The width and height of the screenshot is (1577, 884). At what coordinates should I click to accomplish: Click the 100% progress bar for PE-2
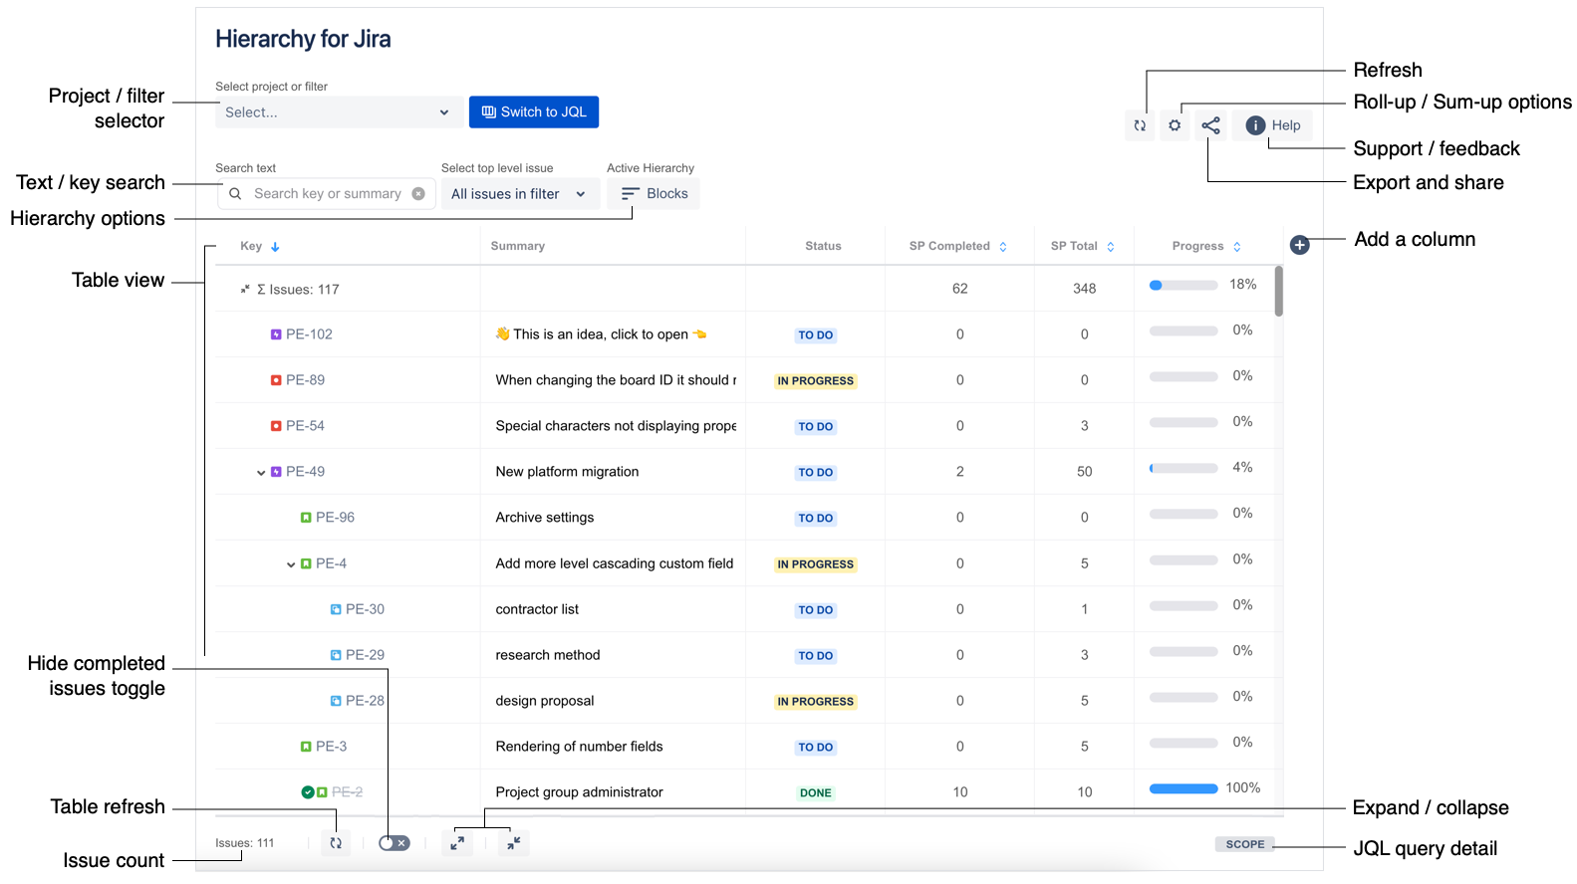click(1183, 788)
